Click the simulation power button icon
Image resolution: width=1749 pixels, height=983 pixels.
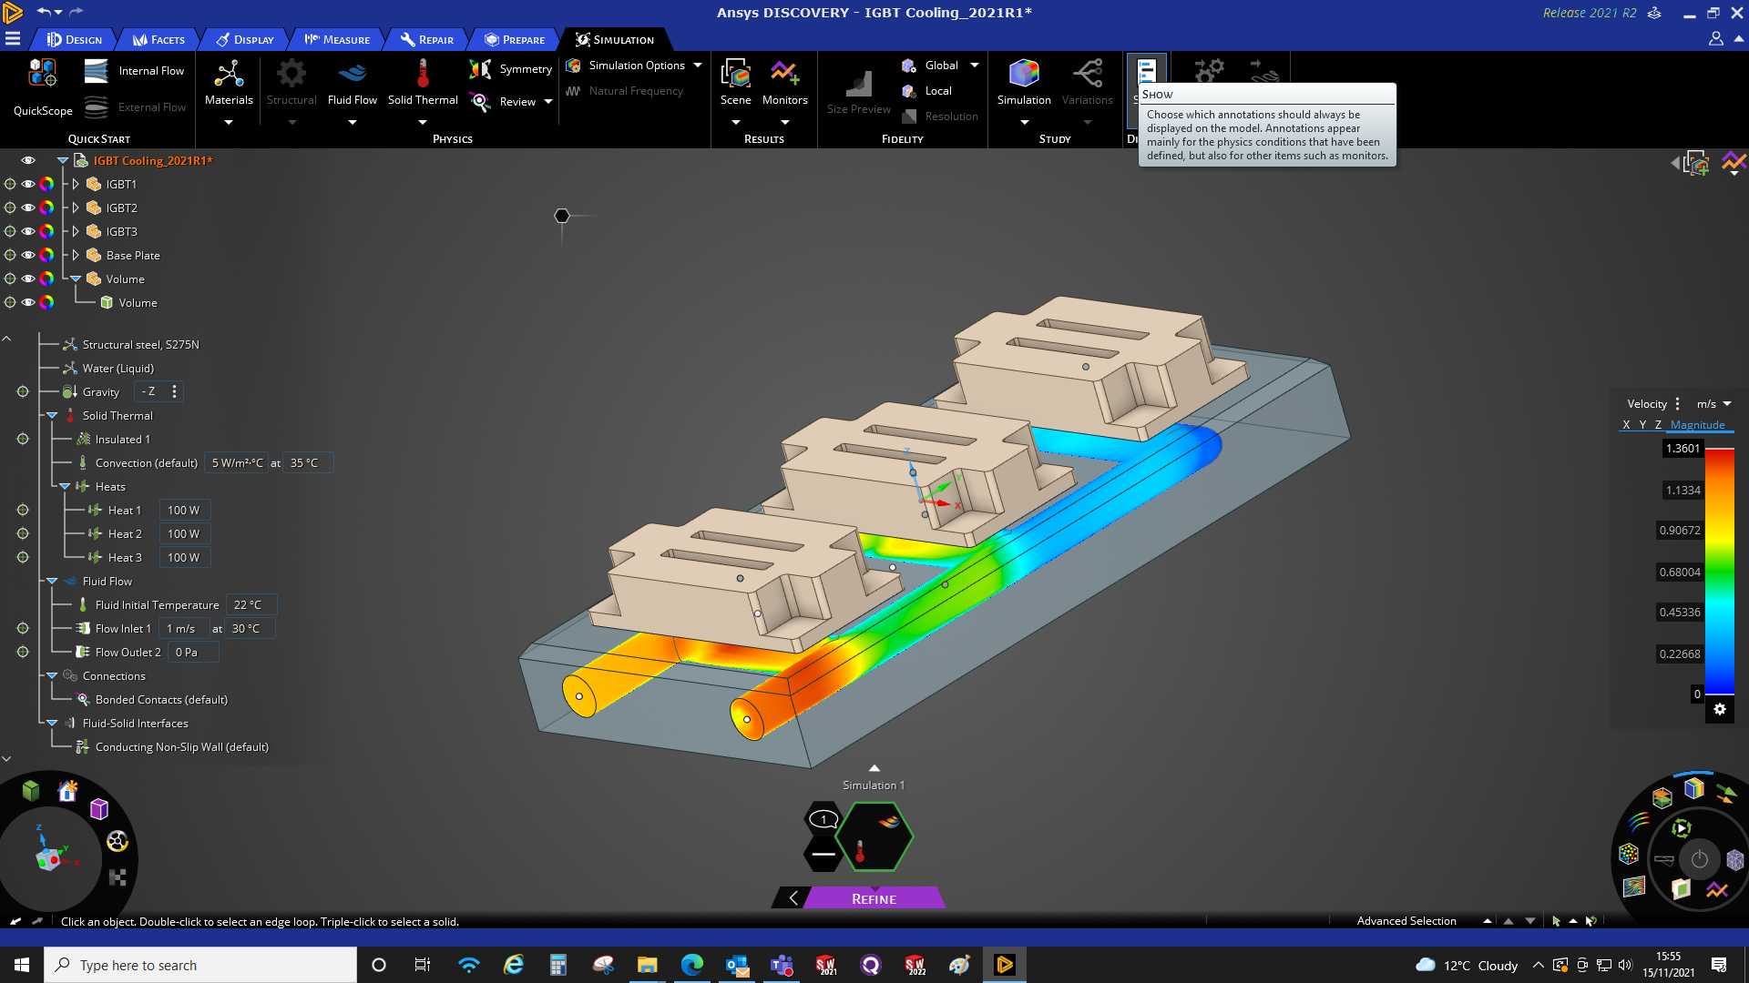pyautogui.click(x=1700, y=859)
